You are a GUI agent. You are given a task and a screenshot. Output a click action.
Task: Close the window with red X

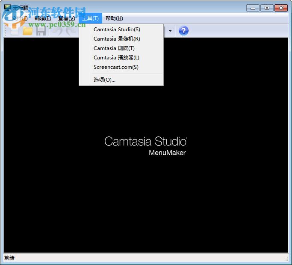point(281,8)
